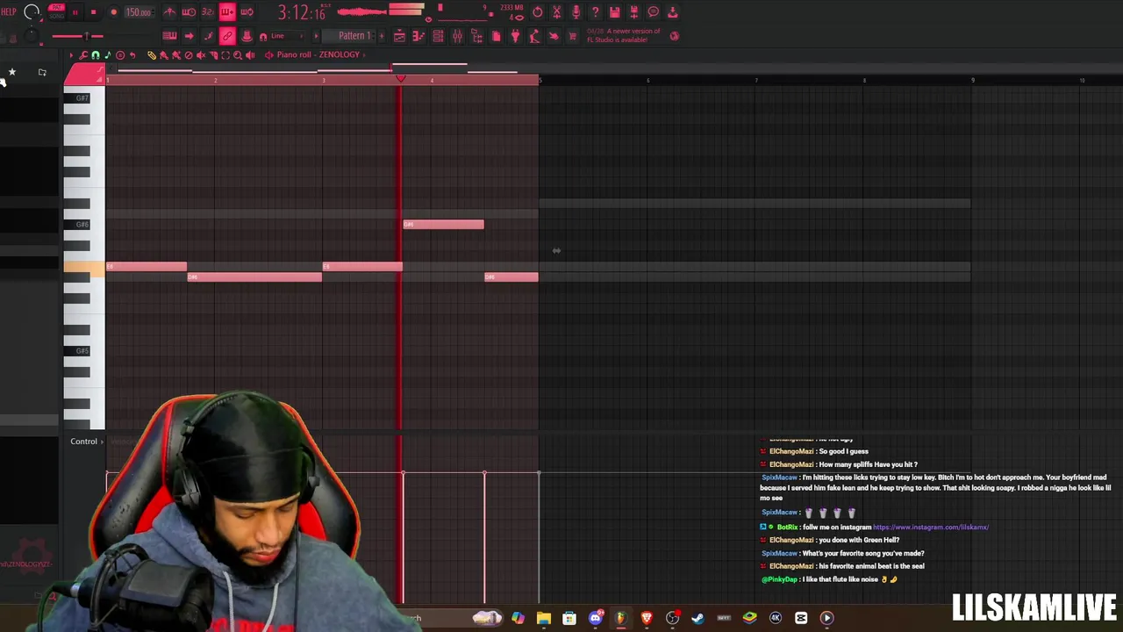This screenshot has width=1123, height=632.
Task: Open the project picker pages icon
Action: (x=496, y=36)
